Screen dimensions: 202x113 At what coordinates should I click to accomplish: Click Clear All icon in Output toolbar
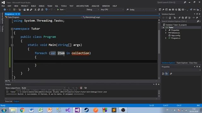tap(81, 88)
